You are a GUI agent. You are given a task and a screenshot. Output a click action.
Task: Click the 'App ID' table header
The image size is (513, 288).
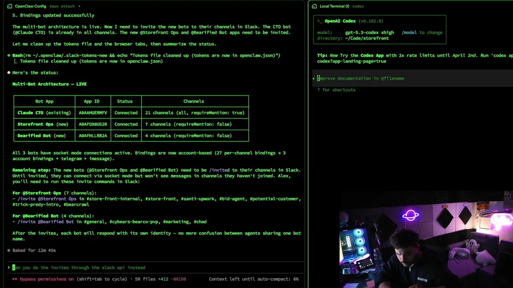(x=91, y=101)
